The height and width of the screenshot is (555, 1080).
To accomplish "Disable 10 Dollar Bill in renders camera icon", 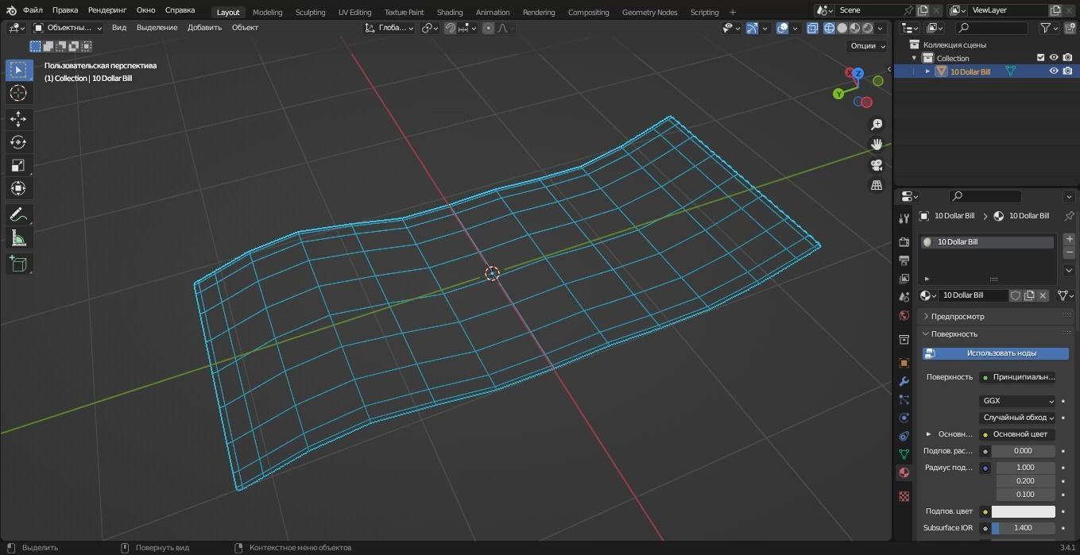I will (1067, 71).
